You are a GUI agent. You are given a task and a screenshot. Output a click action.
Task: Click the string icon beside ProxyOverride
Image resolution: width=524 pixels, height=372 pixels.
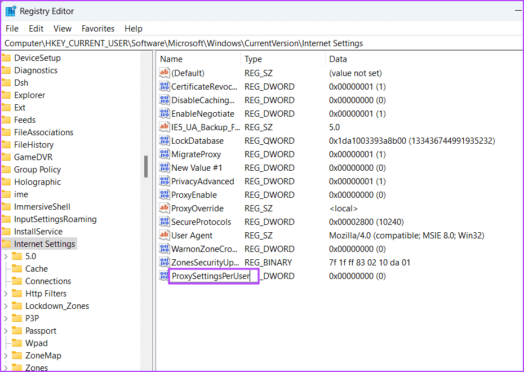[164, 208]
